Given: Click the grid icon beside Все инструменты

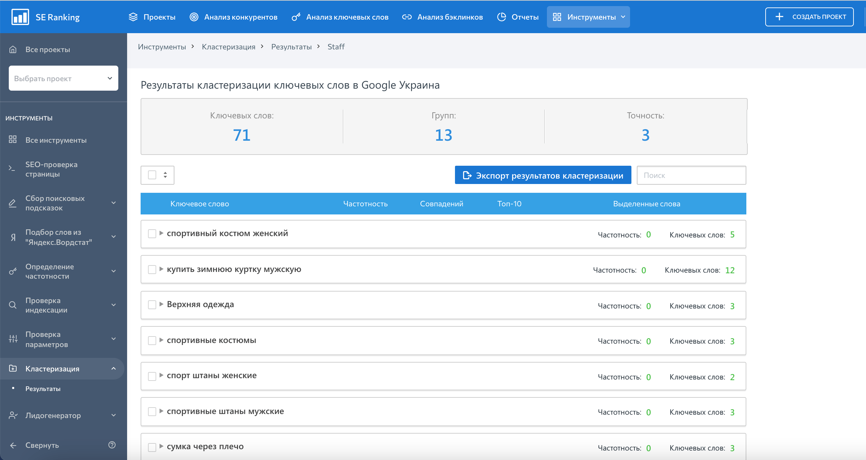Looking at the screenshot, I should 13,139.
